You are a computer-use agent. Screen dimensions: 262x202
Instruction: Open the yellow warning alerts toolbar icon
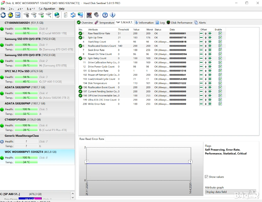[10, 15]
